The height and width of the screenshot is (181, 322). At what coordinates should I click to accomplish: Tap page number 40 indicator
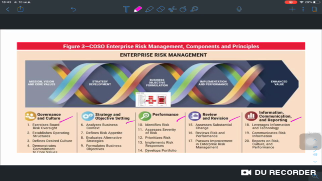[x=315, y=147]
